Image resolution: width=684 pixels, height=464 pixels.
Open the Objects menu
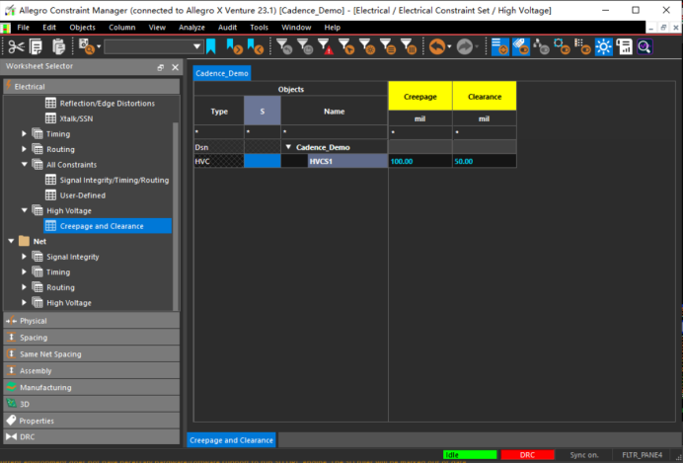coord(82,27)
